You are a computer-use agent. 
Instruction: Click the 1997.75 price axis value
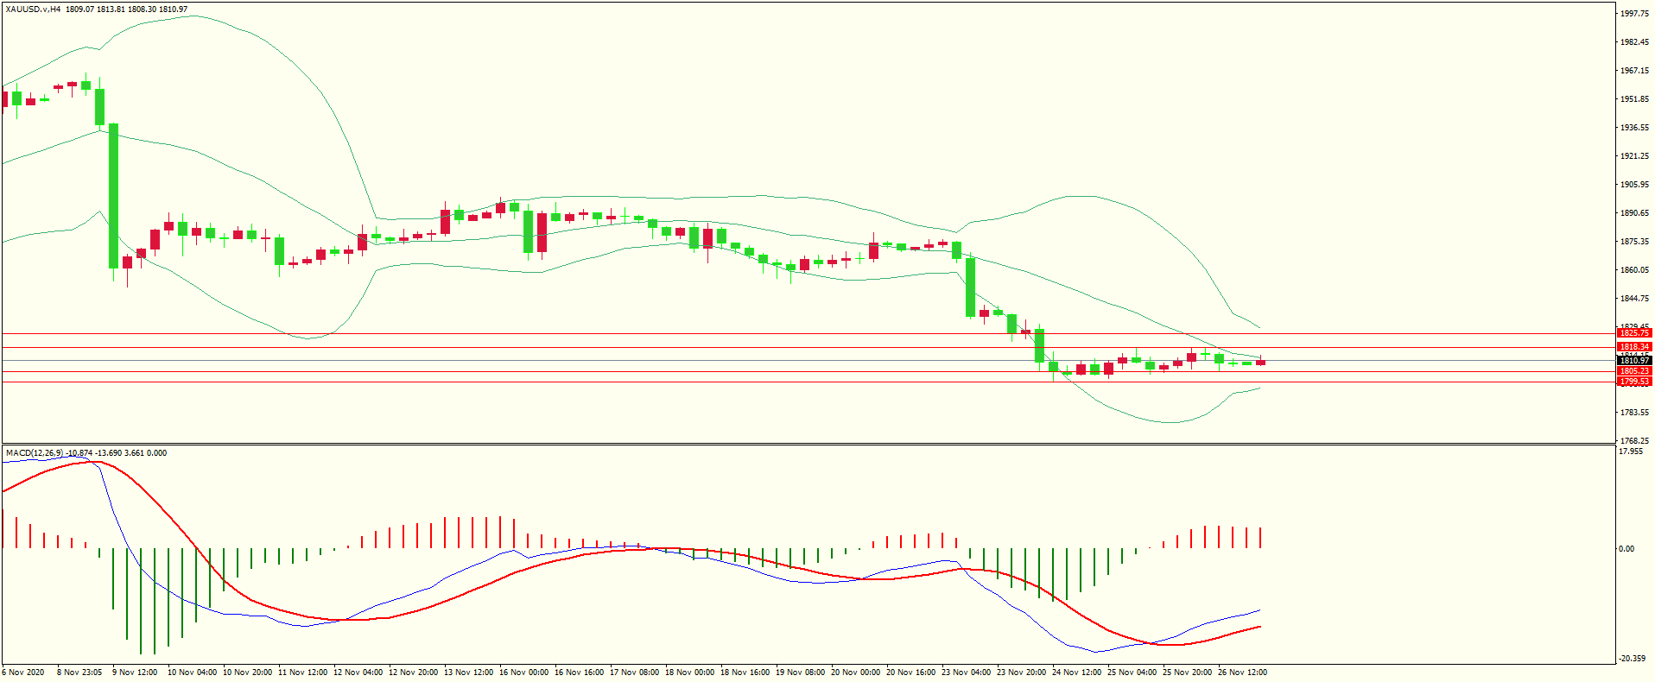1635,14
